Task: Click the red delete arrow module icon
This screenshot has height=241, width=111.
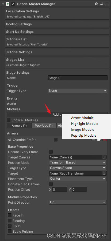Action: [x=105, y=140]
